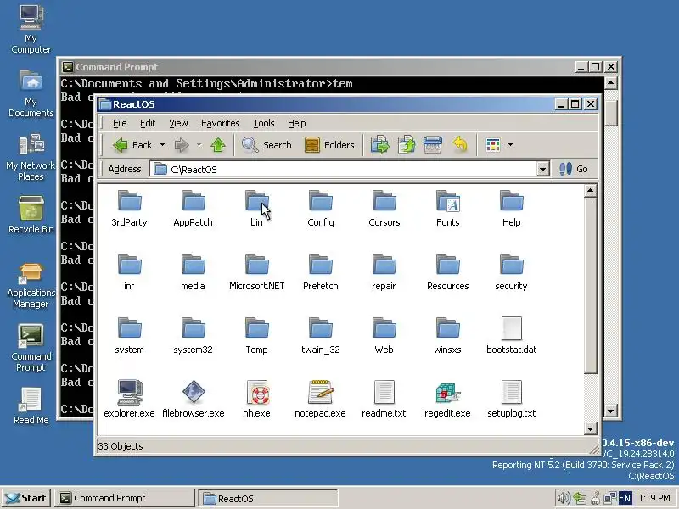The width and height of the screenshot is (679, 509).
Task: Select the Resources folder
Action: 448,272
